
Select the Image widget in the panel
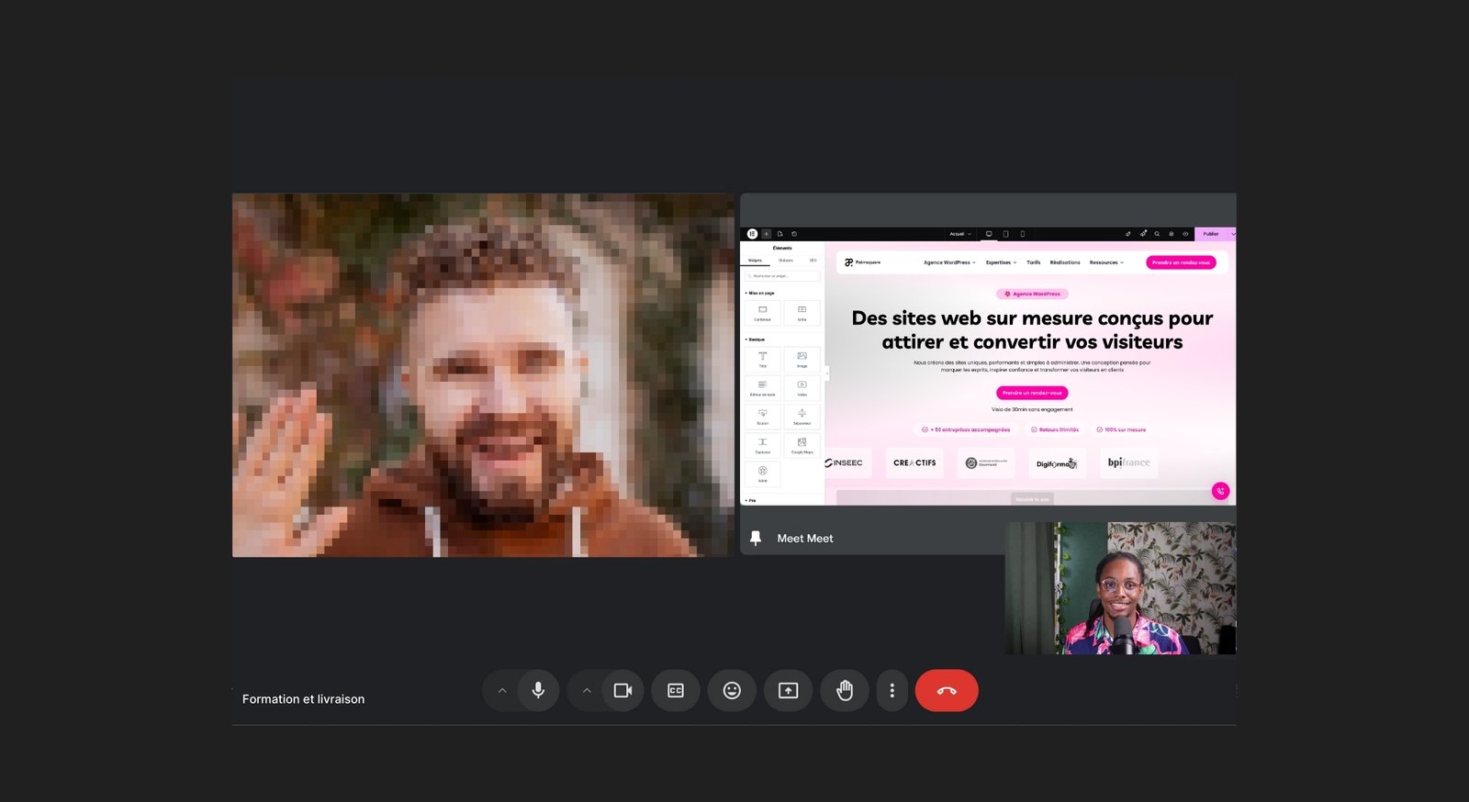[802, 359]
